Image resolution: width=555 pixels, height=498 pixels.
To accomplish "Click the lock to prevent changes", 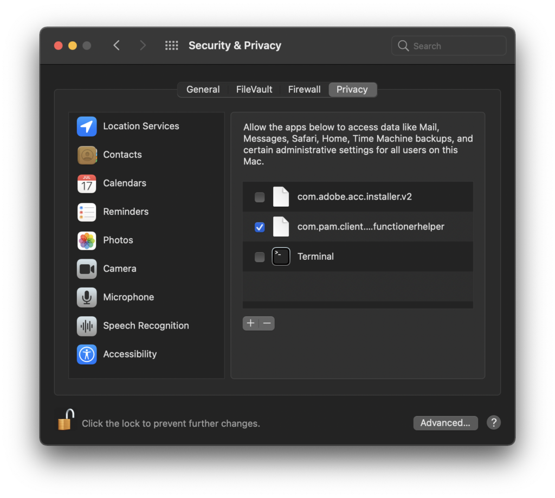I will [66, 420].
